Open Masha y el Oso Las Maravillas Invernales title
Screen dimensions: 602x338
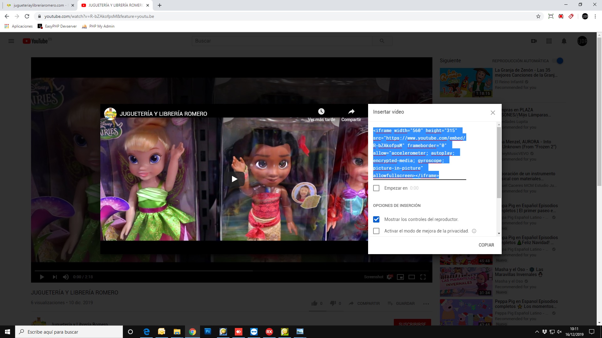[x=519, y=272]
